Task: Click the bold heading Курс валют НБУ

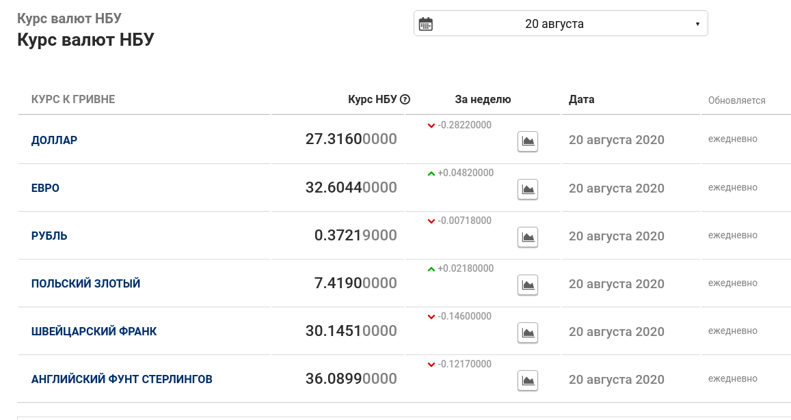Action: coord(85,40)
